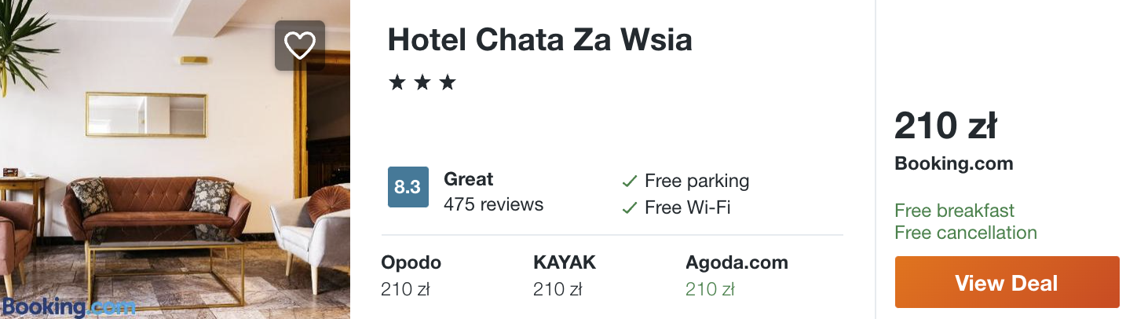This screenshot has height=319, width=1126.
Task: Click the Free cancellation label
Action: pyautogui.click(x=965, y=233)
